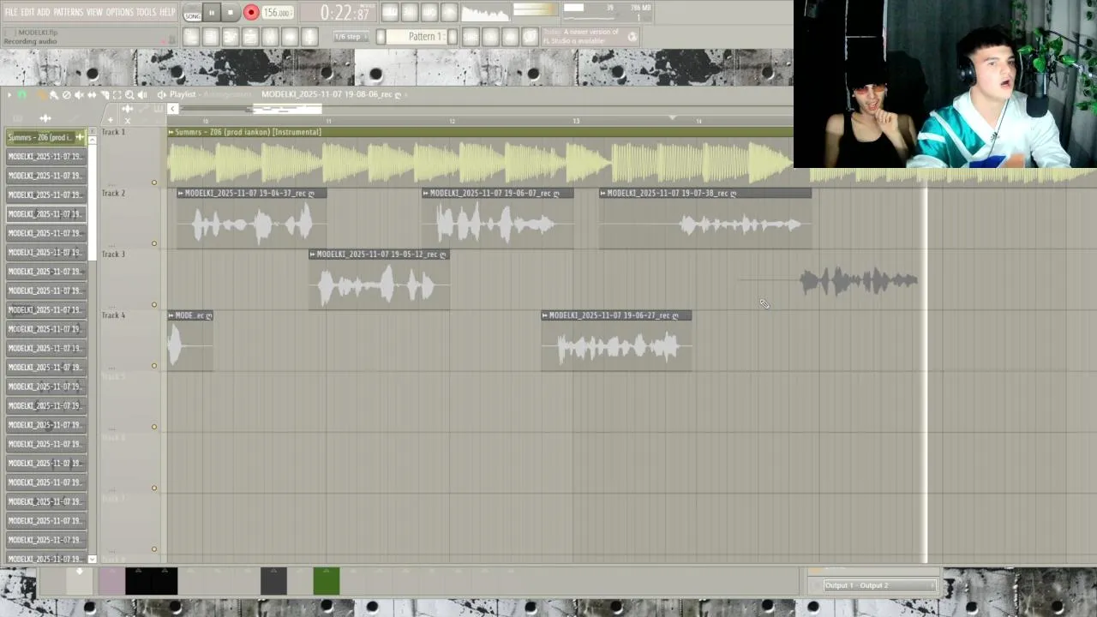The height and width of the screenshot is (617, 1097).
Task: Select the playback speaker tool in playlist
Action: [142, 94]
